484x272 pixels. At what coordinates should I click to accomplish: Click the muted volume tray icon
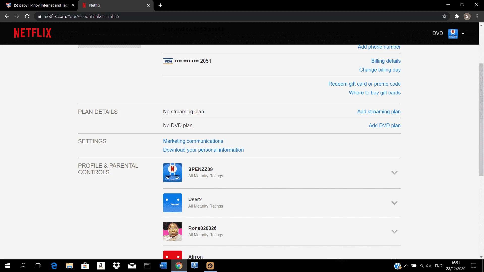[429, 266]
